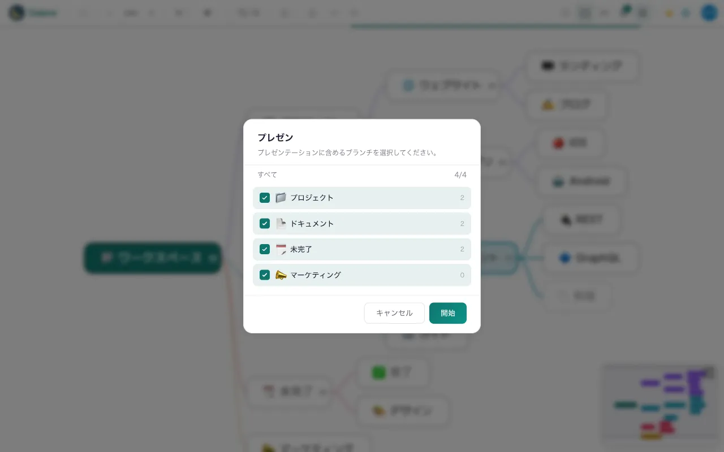This screenshot has width=724, height=452.
Task: Click the count 2 in 未完了 row
Action: (462, 249)
